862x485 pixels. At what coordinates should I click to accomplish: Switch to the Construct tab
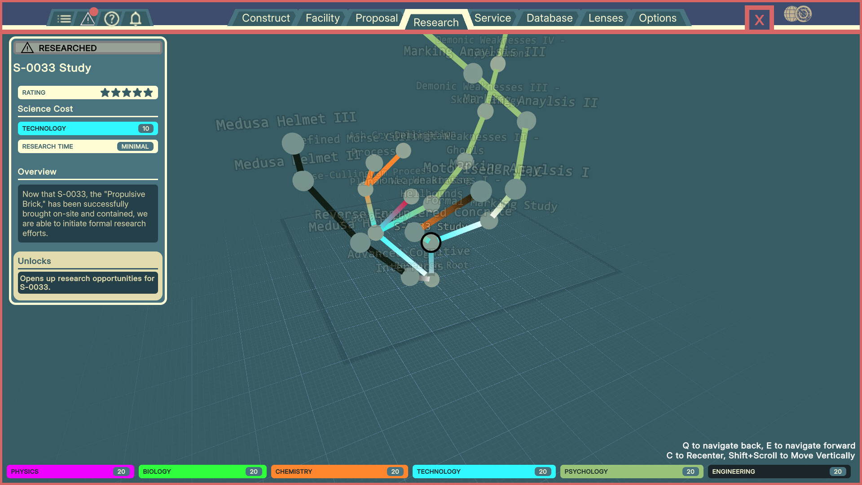pyautogui.click(x=266, y=18)
